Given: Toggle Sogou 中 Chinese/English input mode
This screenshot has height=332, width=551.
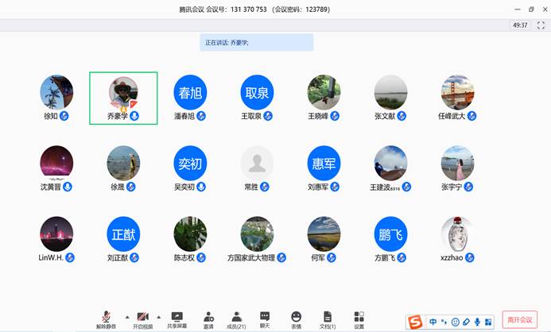Looking at the screenshot, I should point(433,322).
